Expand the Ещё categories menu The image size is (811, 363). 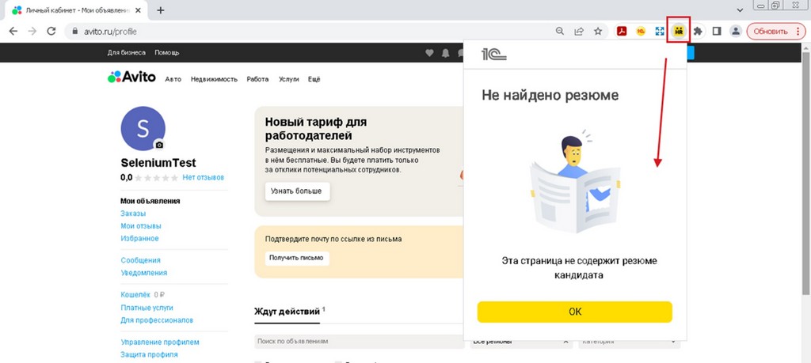pos(314,80)
